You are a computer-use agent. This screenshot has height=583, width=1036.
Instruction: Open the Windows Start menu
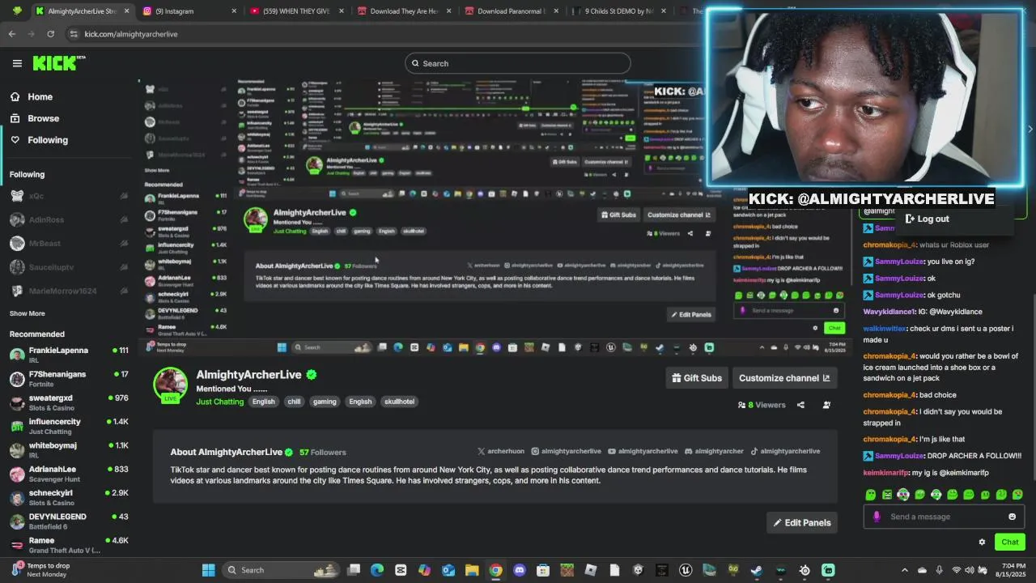(208, 570)
